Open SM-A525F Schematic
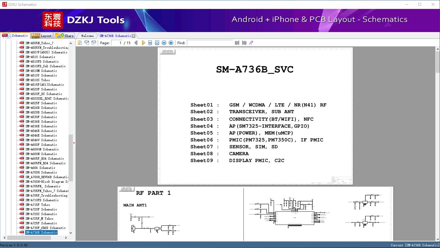The image size is (440, 248). click(x=41, y=103)
